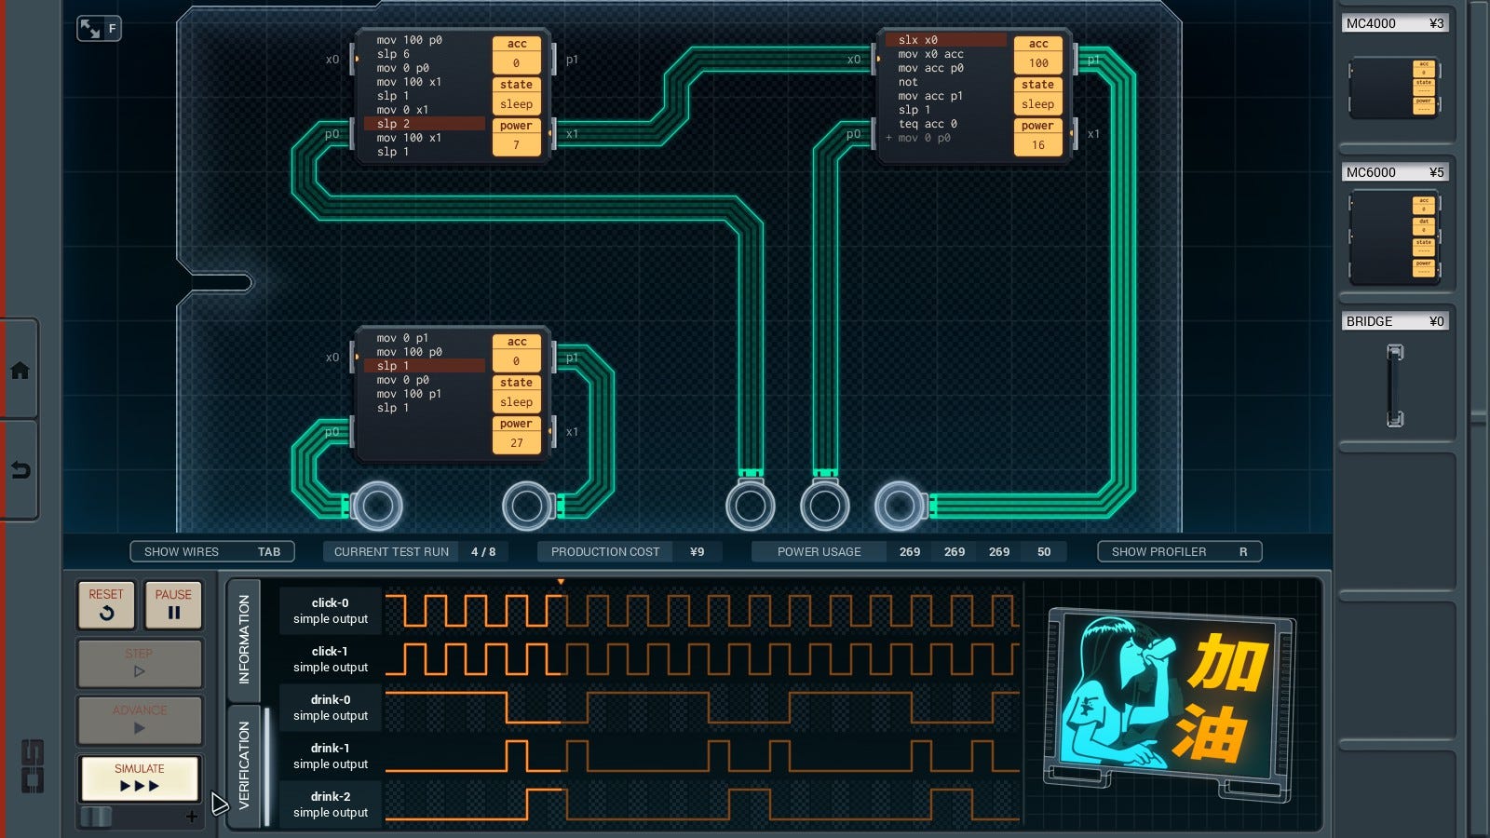1490x838 pixels.
Task: Click the verification panel scrollbar
Action: (267, 766)
